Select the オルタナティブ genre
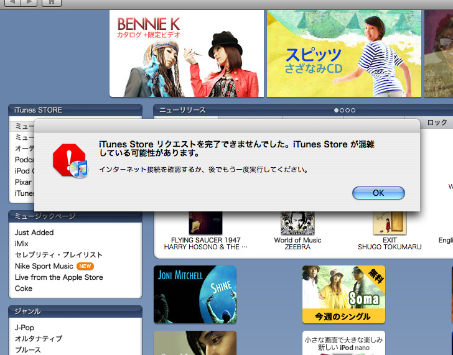 pos(39,339)
